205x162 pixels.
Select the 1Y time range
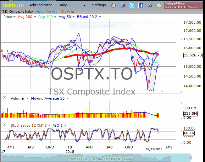[79, 159]
